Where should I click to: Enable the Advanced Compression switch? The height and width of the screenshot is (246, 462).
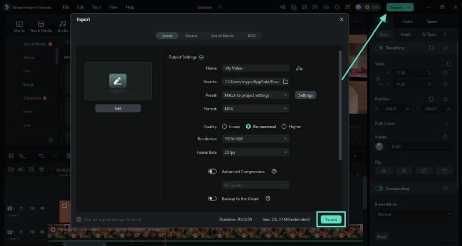[213, 171]
